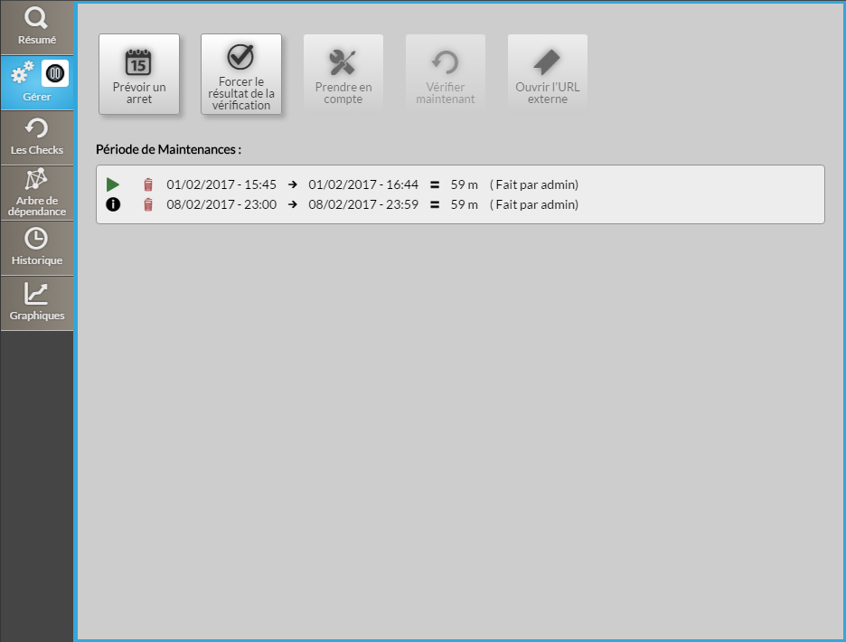The height and width of the screenshot is (642, 846).
Task: Click the Prendre en compte button
Action: tap(343, 74)
